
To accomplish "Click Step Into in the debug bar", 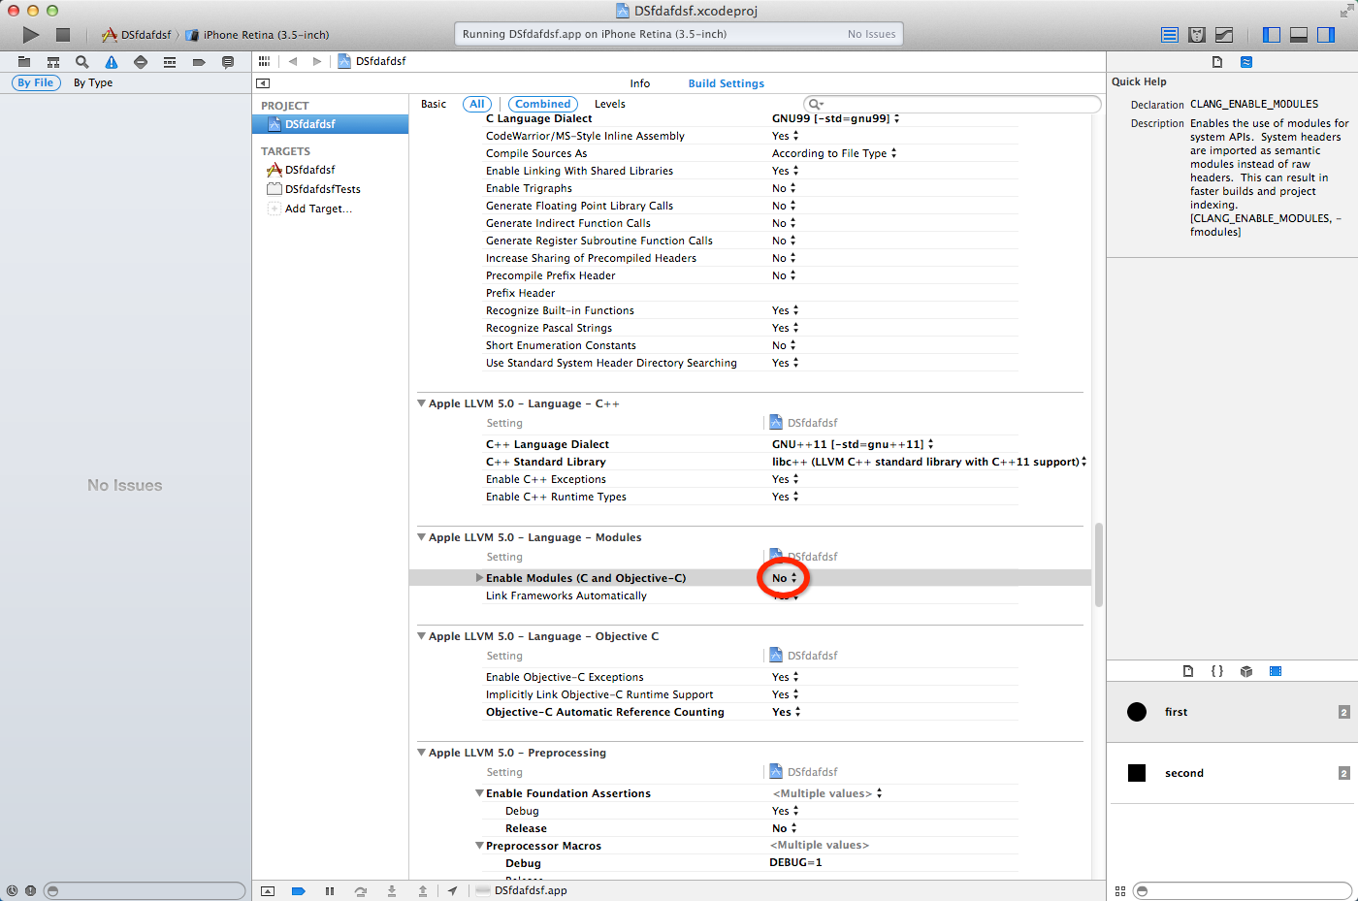I will click(x=392, y=890).
